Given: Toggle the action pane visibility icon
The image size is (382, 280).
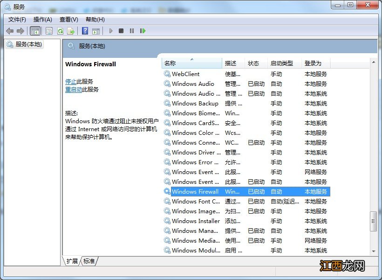Looking at the screenshot, I should pyautogui.click(x=96, y=31).
